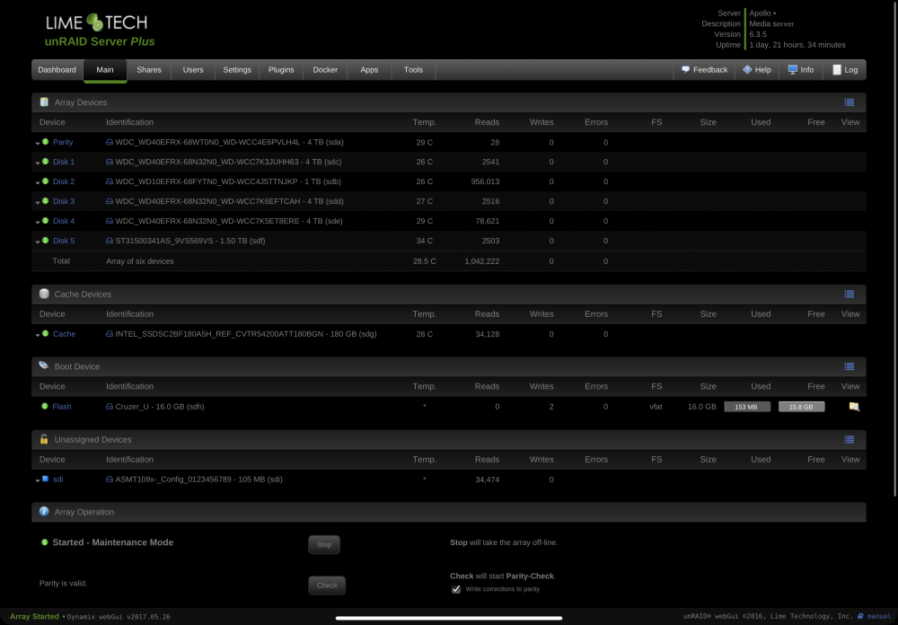The height and width of the screenshot is (625, 898).
Task: Click the Disk 5 green status orb
Action: (x=45, y=241)
